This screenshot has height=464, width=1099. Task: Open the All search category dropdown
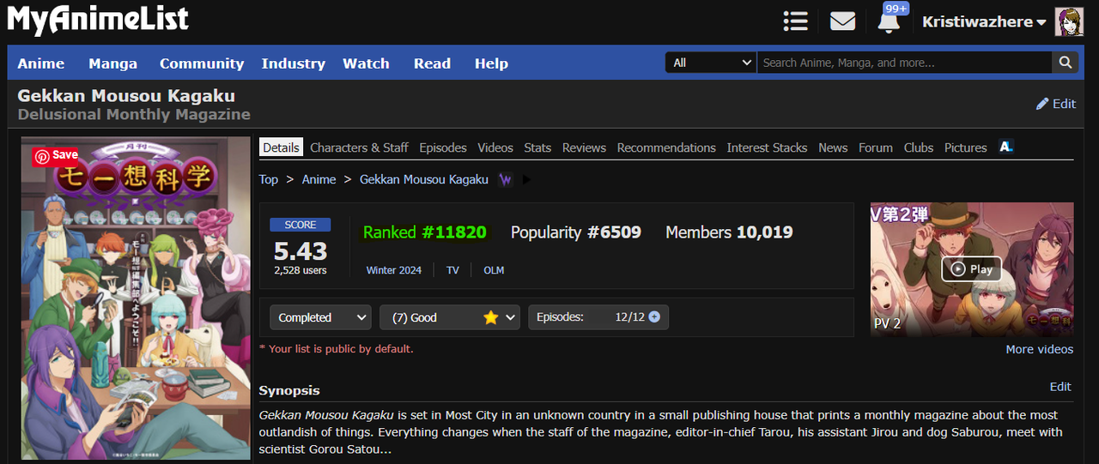(x=711, y=63)
